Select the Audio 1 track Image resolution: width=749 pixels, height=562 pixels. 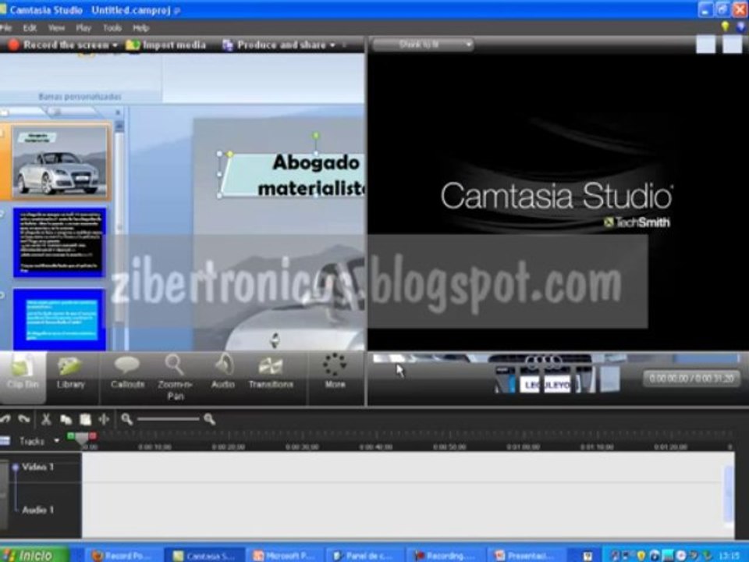pyautogui.click(x=37, y=510)
